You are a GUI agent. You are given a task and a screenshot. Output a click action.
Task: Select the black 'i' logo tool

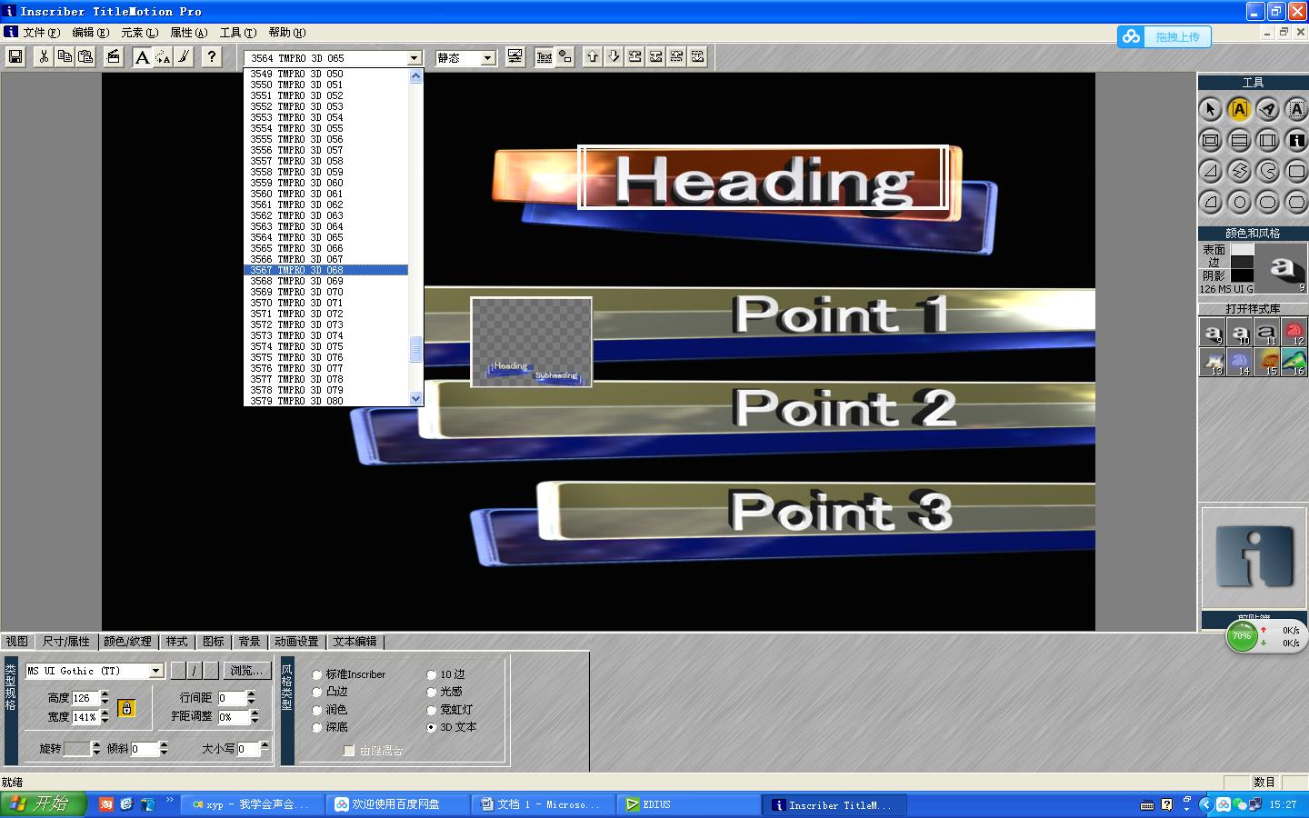[1296, 141]
